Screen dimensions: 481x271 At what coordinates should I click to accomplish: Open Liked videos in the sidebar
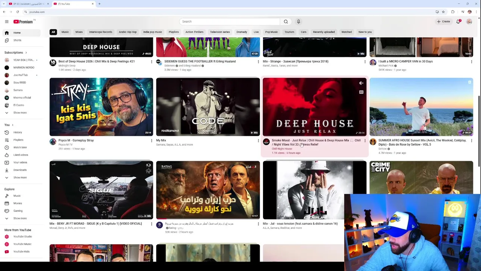click(x=21, y=155)
